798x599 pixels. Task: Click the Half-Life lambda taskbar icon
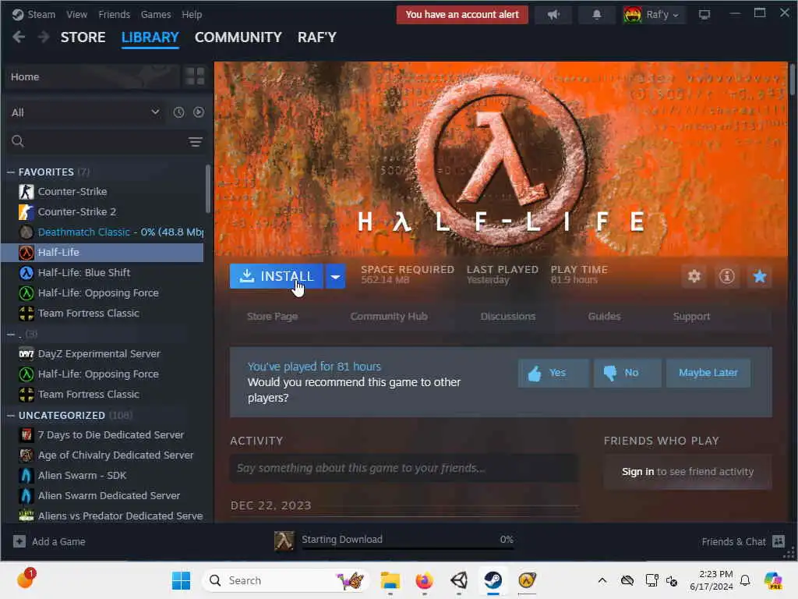coord(528,580)
